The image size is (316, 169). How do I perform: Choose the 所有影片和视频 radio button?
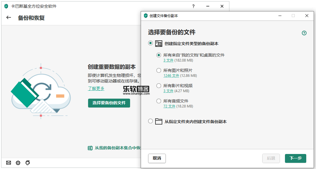pyautogui.click(x=159, y=86)
